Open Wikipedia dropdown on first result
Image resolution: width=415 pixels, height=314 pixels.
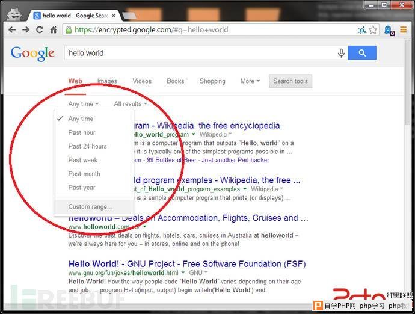215,134
